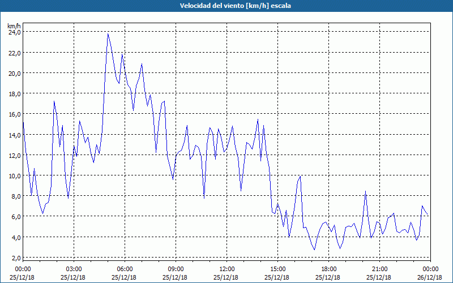This screenshot has width=453, height=283.
Task: Click the '15:00' time axis label
Action: coord(277,269)
